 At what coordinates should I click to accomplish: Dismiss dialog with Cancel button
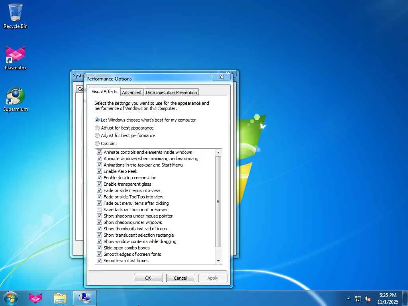pos(180,278)
